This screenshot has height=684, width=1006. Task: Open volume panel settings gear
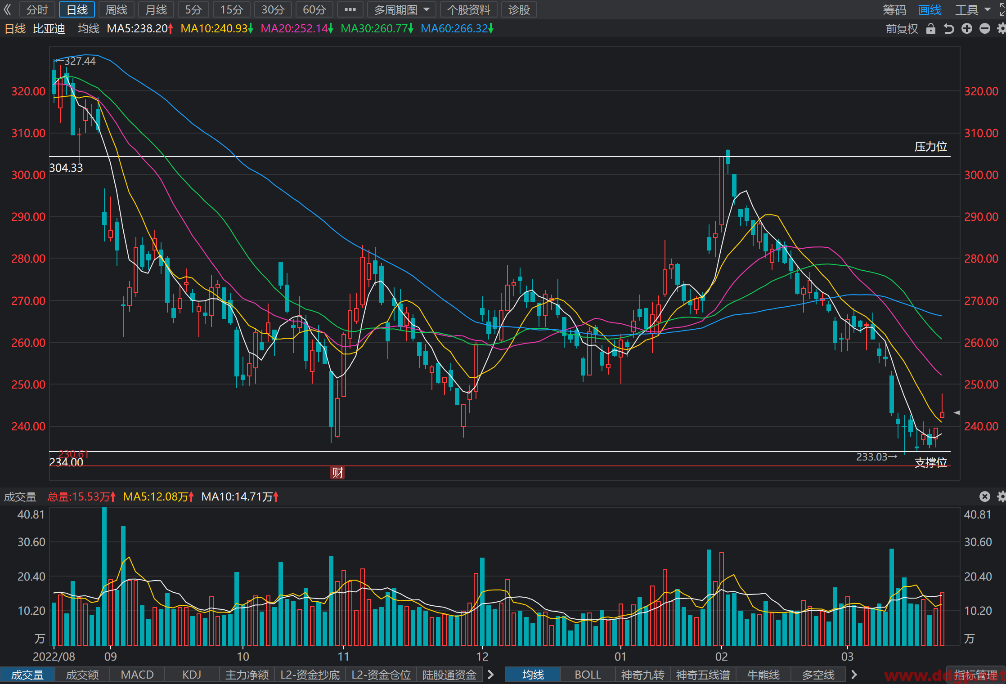1002,496
